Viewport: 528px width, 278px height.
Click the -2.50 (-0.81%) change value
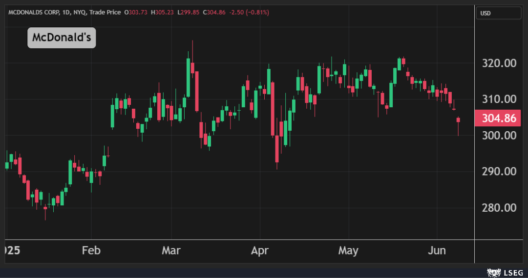pyautogui.click(x=249, y=12)
